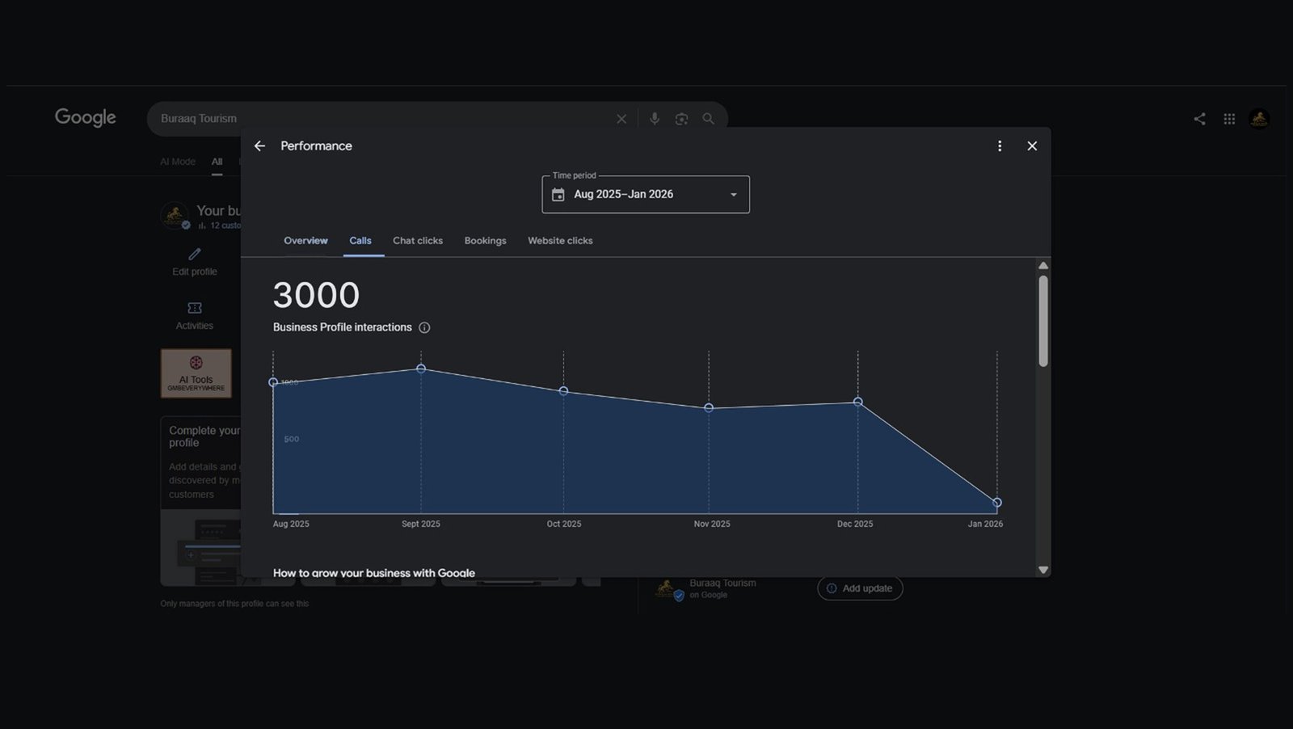
Task: Open the Google apps grid
Action: tap(1229, 119)
